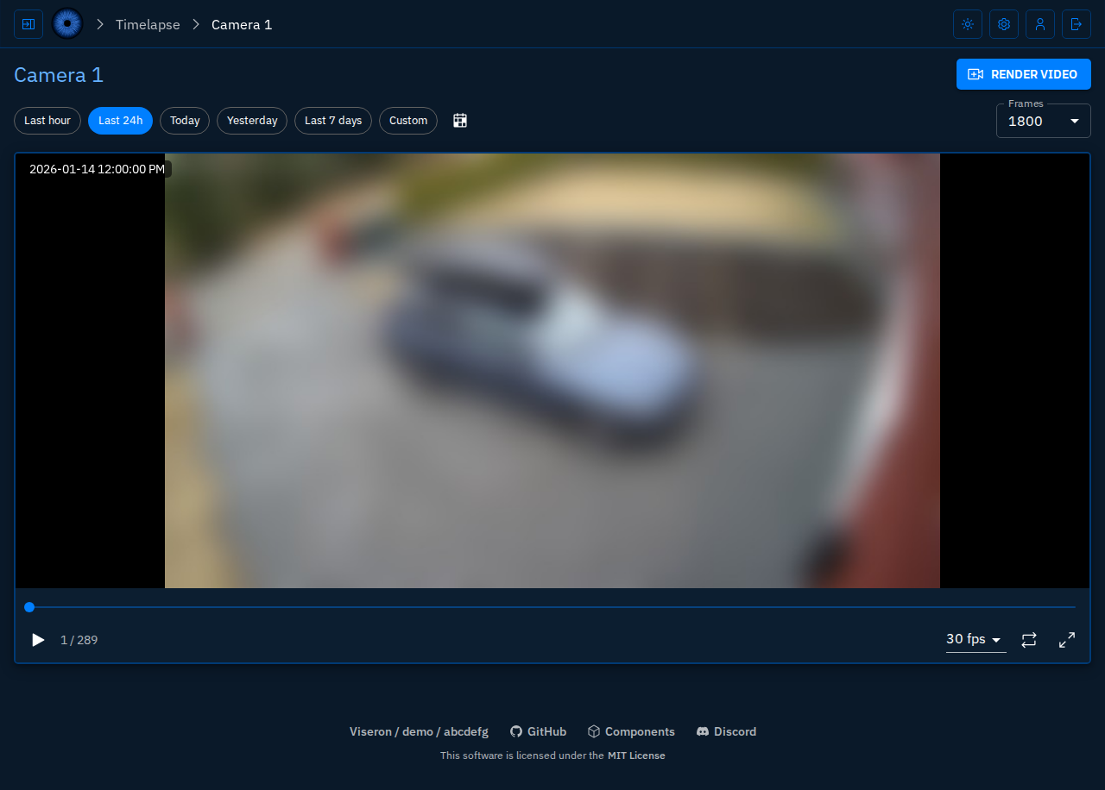Start timelapse playback with play icon
The image size is (1105, 790).
38,640
